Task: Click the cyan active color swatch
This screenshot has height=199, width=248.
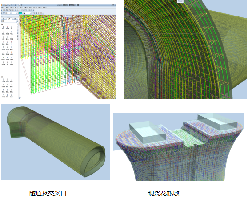Action: [21, 13]
